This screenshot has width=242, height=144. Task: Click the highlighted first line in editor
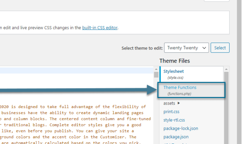71,70
